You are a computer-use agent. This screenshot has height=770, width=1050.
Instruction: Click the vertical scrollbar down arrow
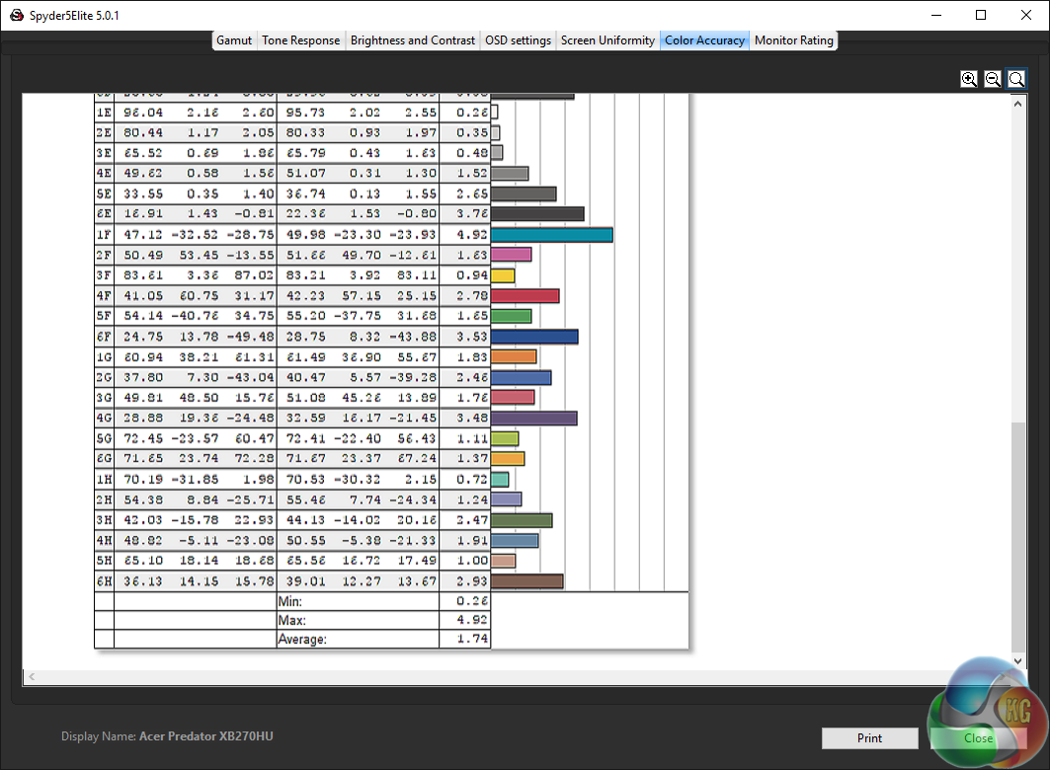point(1017,661)
